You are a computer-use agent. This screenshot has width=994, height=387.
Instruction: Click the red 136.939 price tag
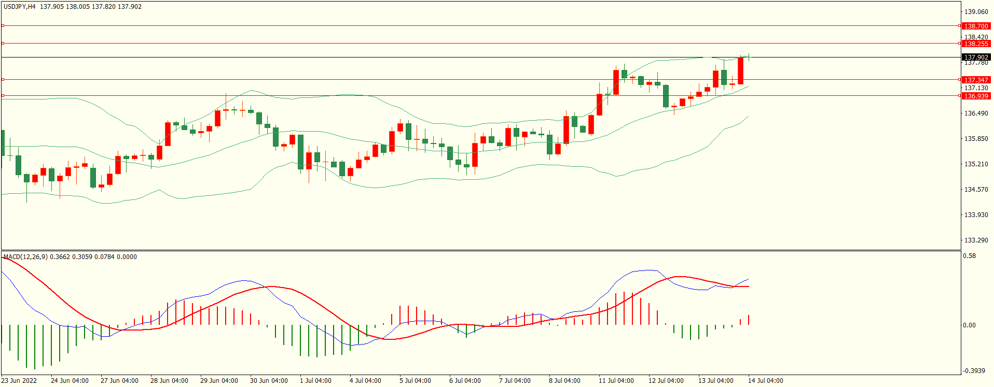tap(976, 96)
